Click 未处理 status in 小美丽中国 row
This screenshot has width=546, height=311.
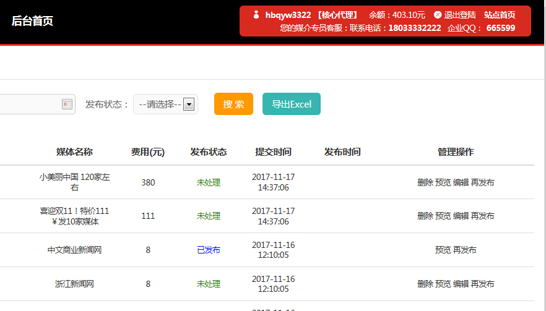tap(209, 182)
